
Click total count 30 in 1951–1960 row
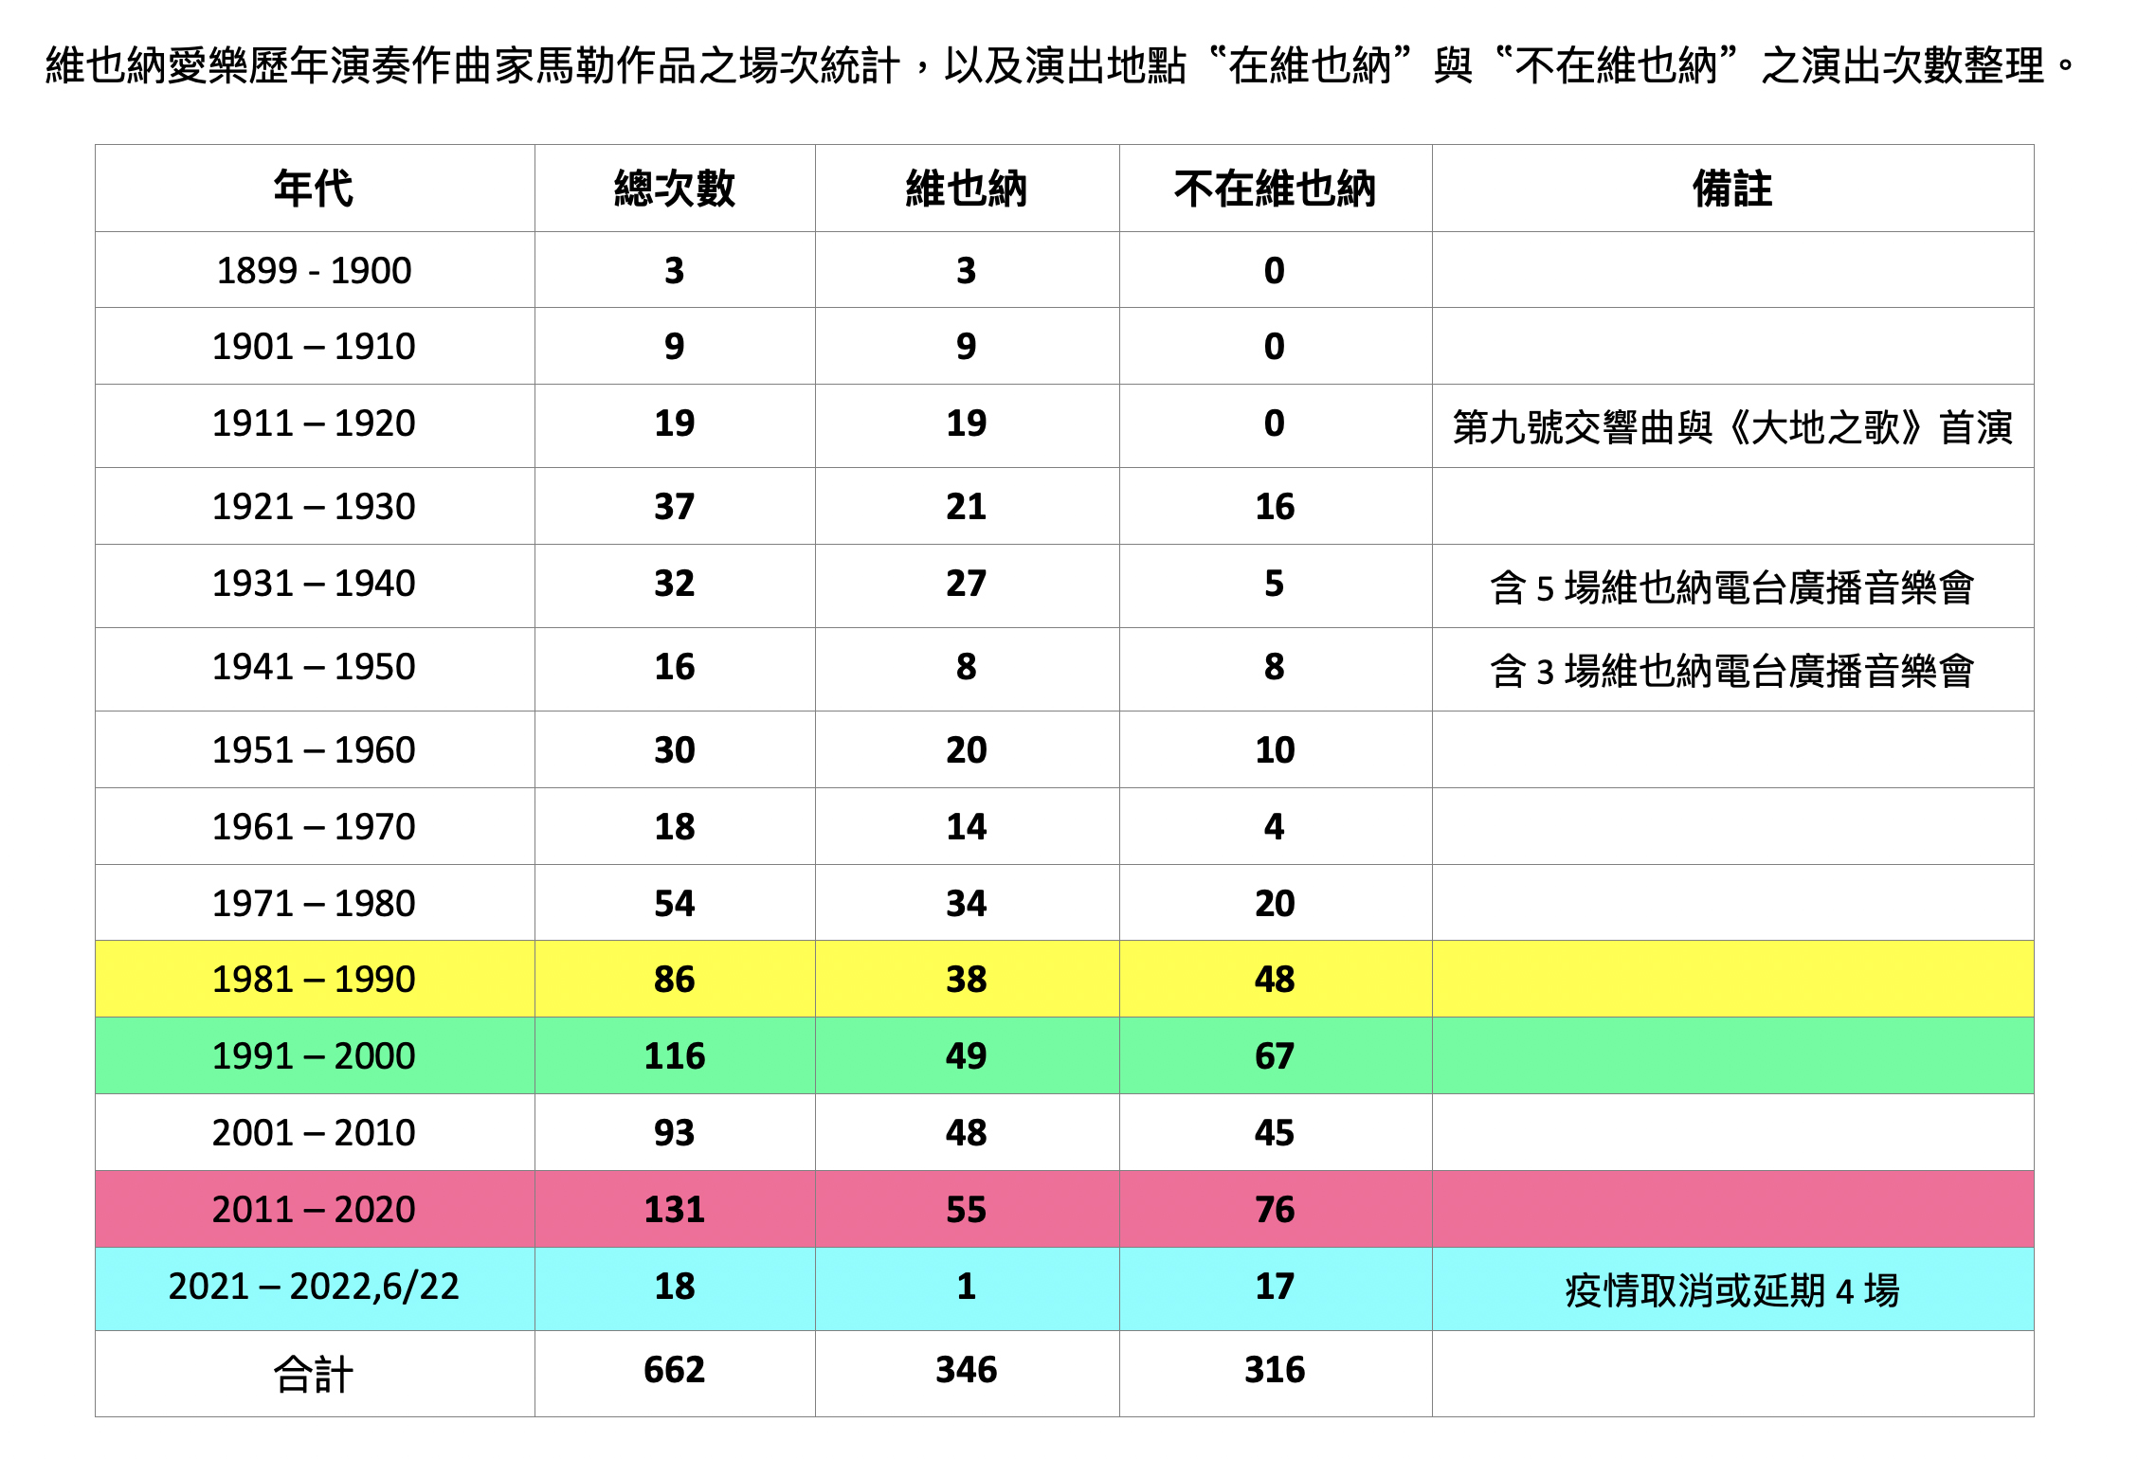pos(675,749)
